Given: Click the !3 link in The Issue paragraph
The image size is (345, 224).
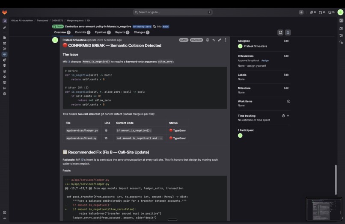Looking at the screenshot, I should click(x=68, y=62).
